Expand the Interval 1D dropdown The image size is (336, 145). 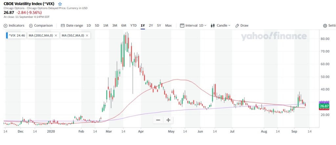(193, 26)
